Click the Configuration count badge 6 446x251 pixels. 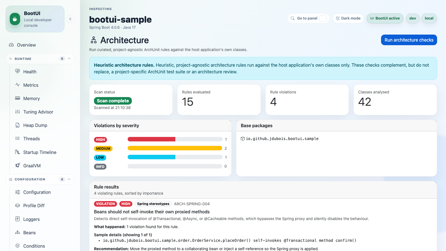(x=62, y=179)
